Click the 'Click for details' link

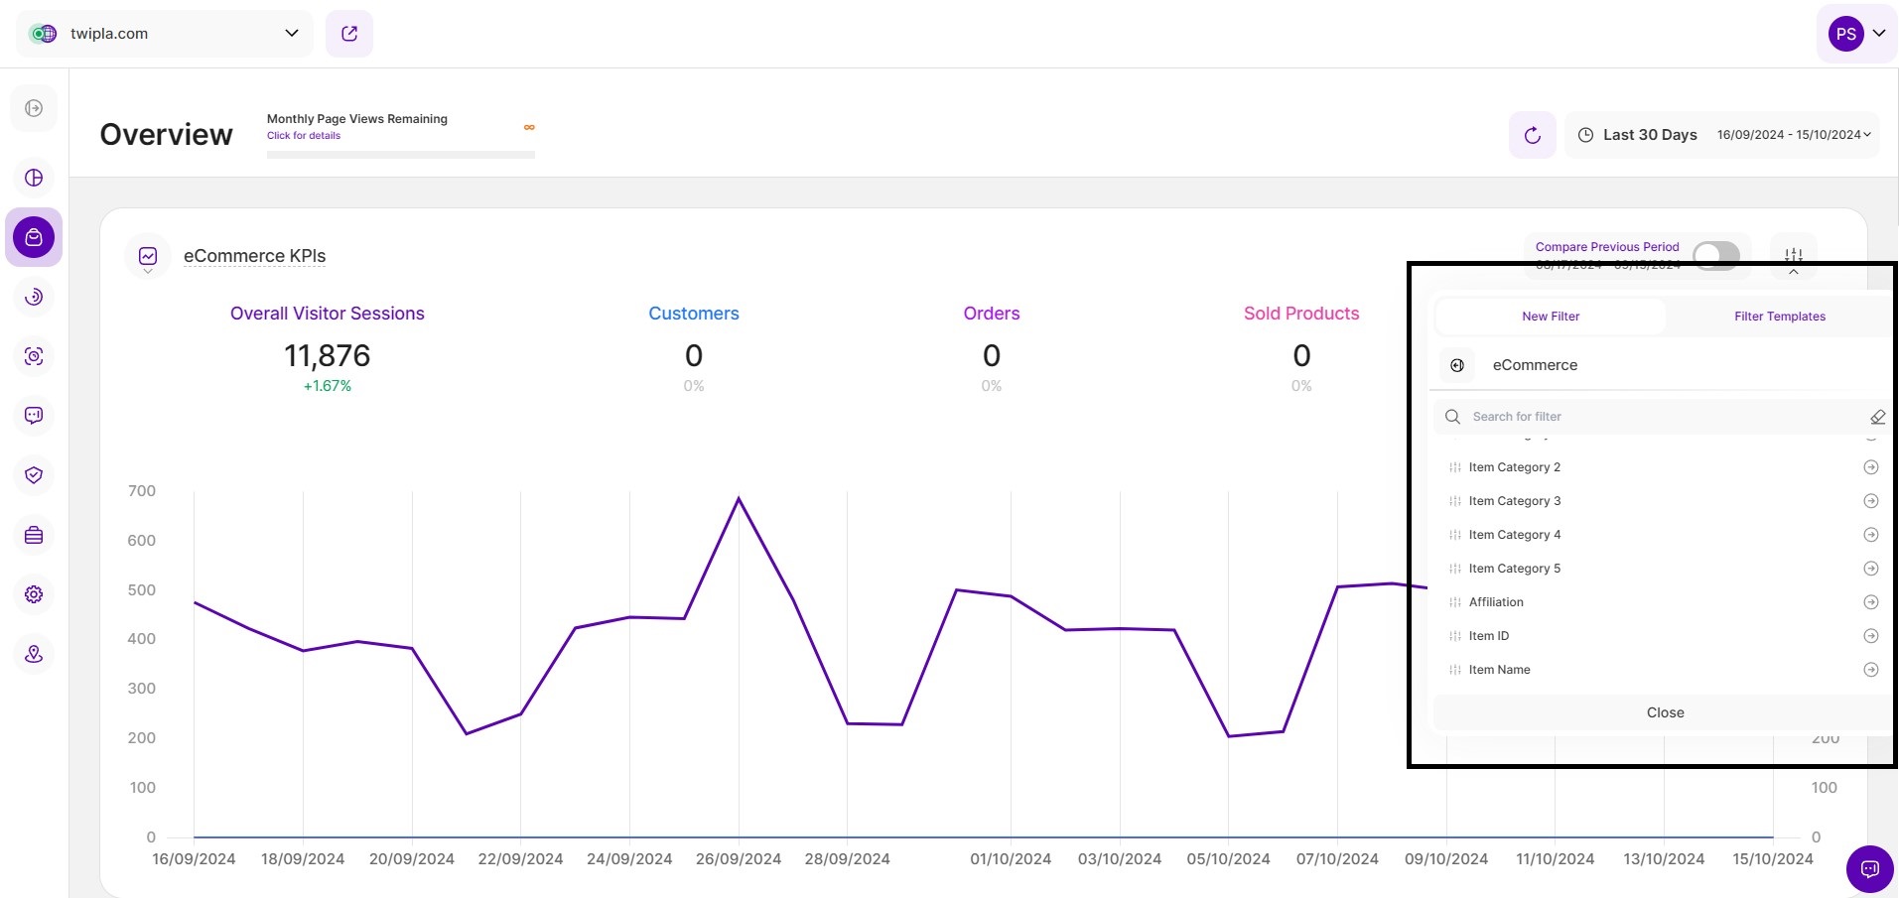(x=304, y=136)
